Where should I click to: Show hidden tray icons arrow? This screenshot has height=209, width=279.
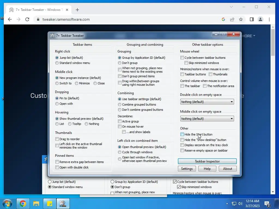click(227, 204)
